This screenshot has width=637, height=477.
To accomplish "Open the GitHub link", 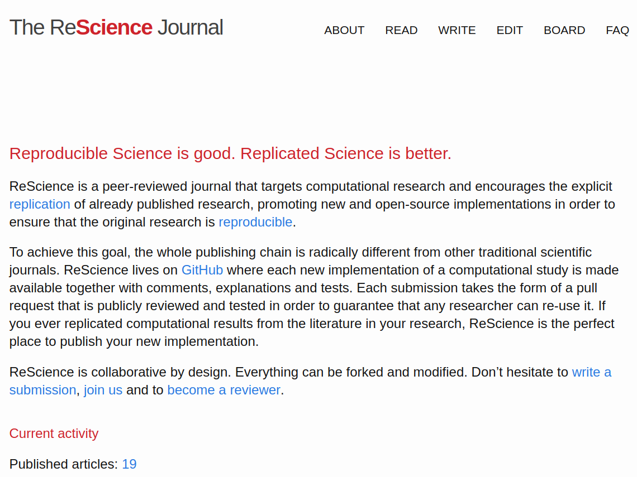I will pos(202,270).
